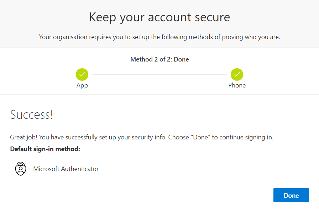
Task: Select the Microsoft Authenticator method name
Action: [66, 169]
